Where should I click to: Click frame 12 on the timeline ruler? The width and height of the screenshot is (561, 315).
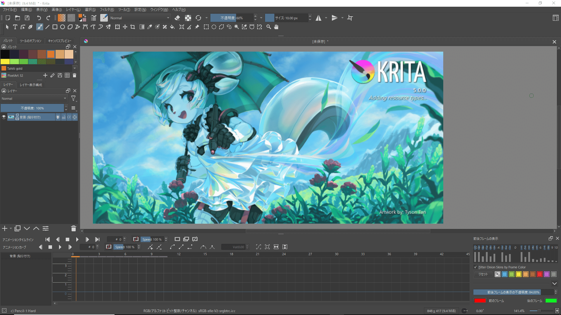click(179, 254)
